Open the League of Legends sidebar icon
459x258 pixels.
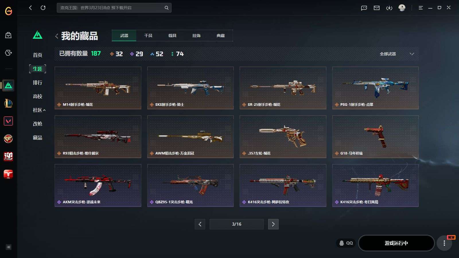8,103
